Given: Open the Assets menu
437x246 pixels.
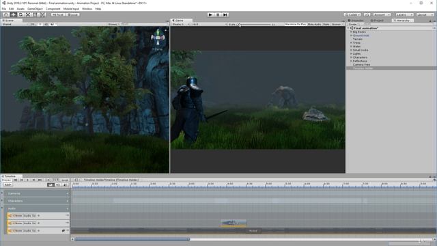Looking at the screenshot, I should coord(20,9).
